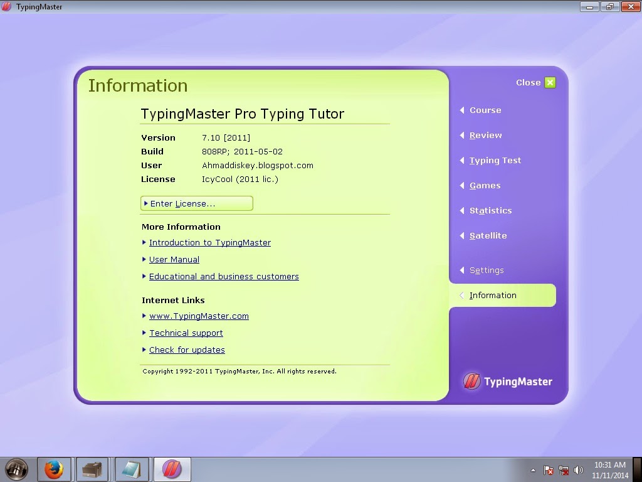Expand the Settings section in the sidebar
This screenshot has width=642, height=482.
point(486,270)
